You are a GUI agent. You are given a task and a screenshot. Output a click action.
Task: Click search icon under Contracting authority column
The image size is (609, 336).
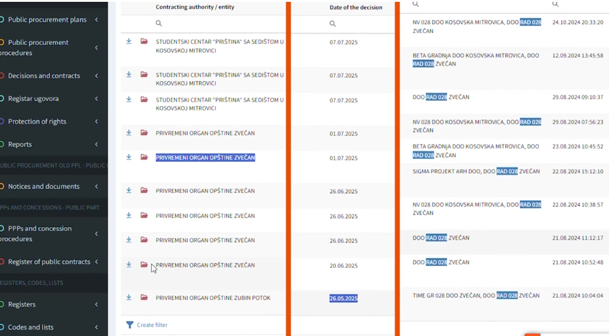pos(159,23)
